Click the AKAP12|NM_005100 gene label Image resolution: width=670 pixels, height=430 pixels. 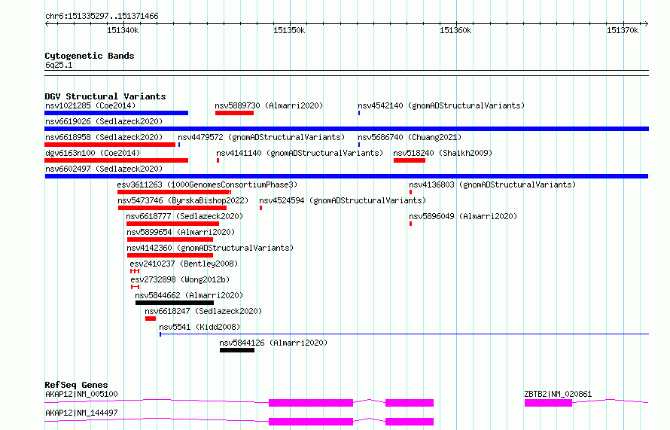pyautogui.click(x=81, y=394)
